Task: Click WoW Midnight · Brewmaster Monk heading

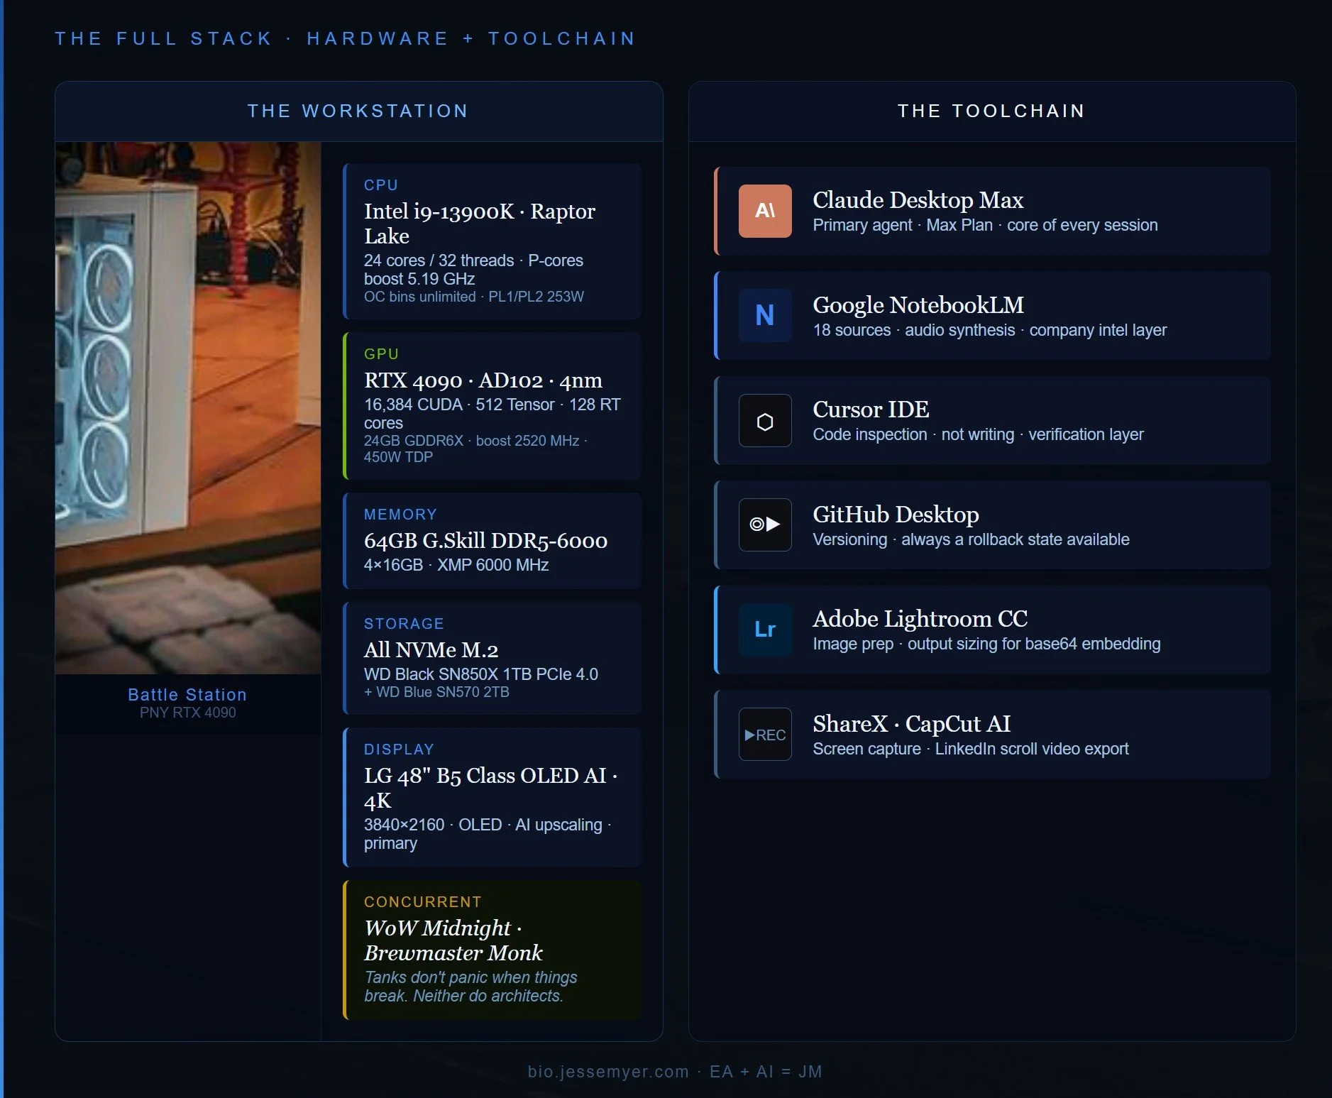Action: [453, 940]
